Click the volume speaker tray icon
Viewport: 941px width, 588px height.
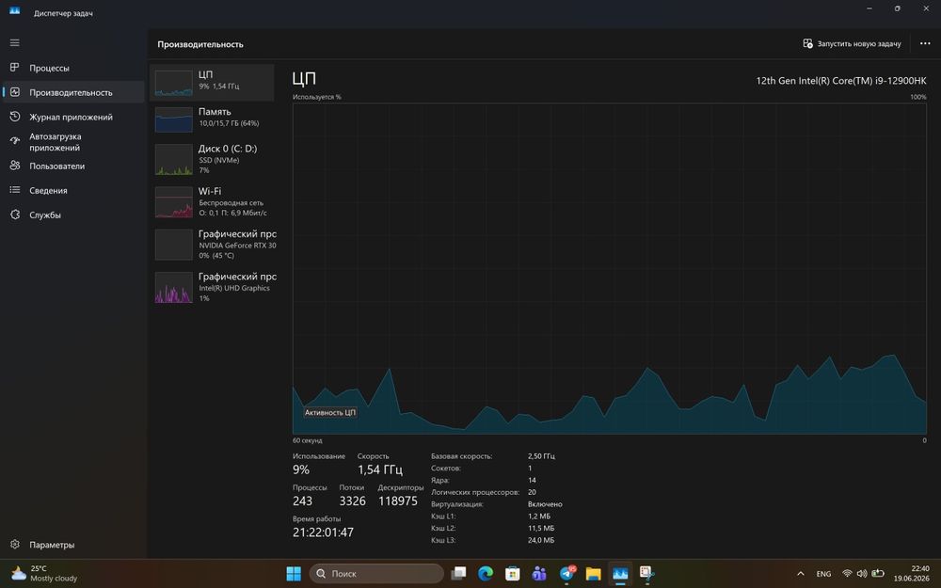pos(862,574)
